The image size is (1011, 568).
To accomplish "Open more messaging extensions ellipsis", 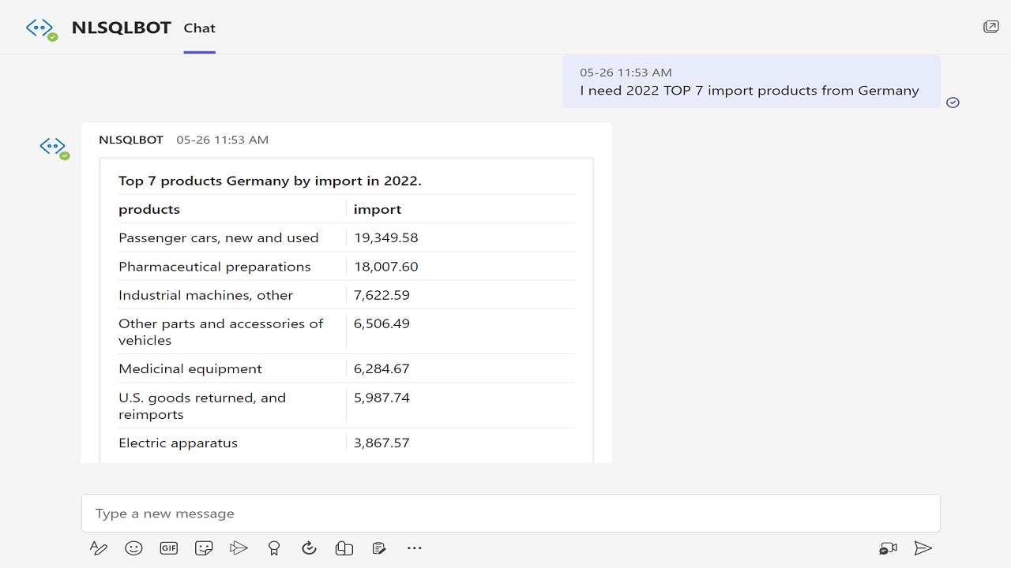I will 415,548.
